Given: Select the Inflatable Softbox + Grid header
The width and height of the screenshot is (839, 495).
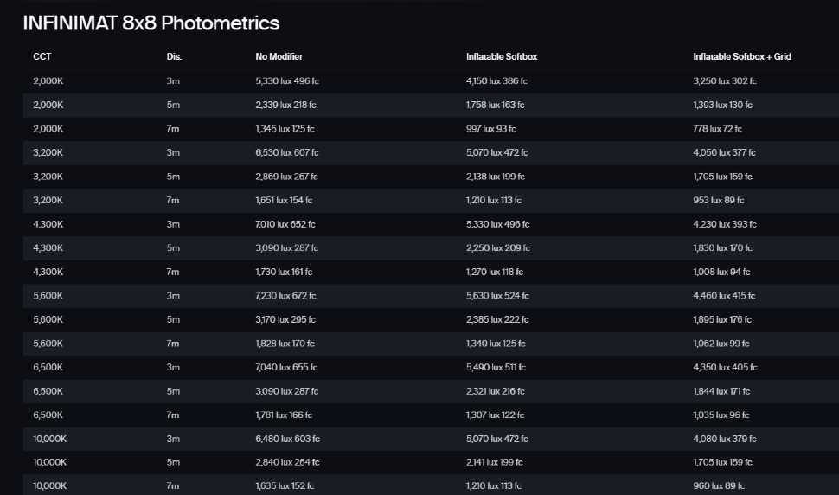Looking at the screenshot, I should pos(741,57).
